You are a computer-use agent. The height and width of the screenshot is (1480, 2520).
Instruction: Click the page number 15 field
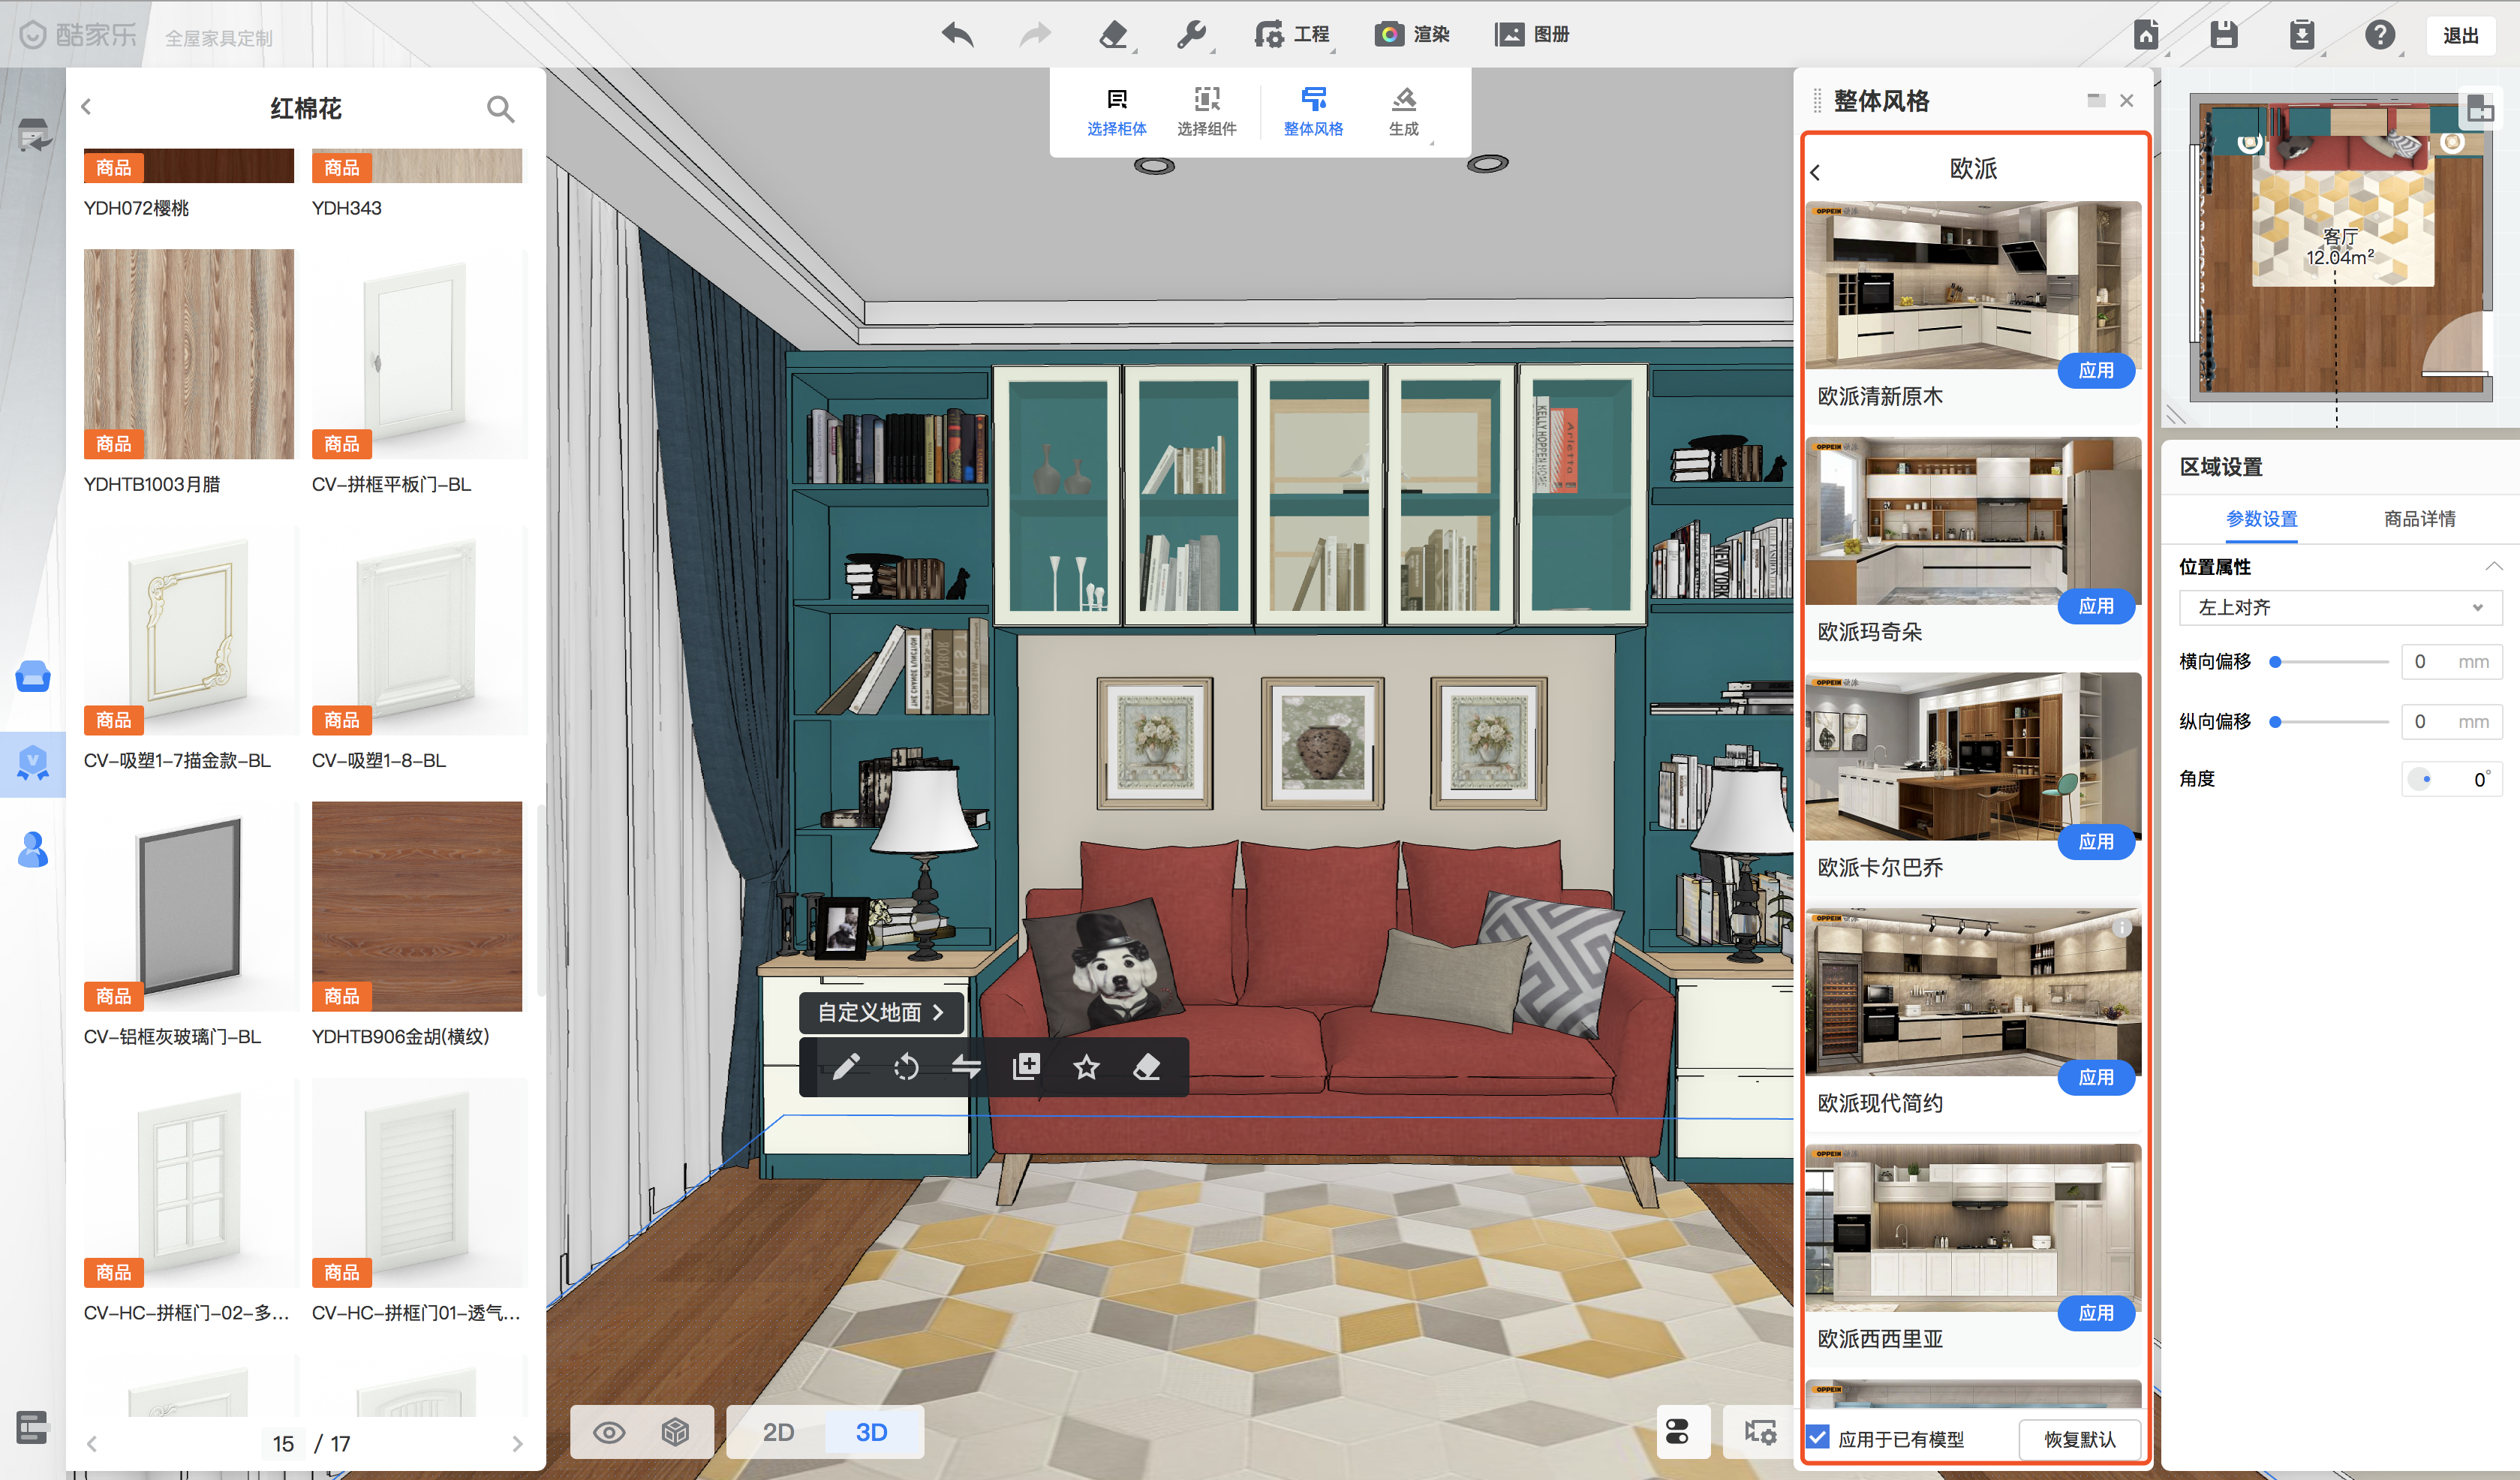coord(283,1444)
